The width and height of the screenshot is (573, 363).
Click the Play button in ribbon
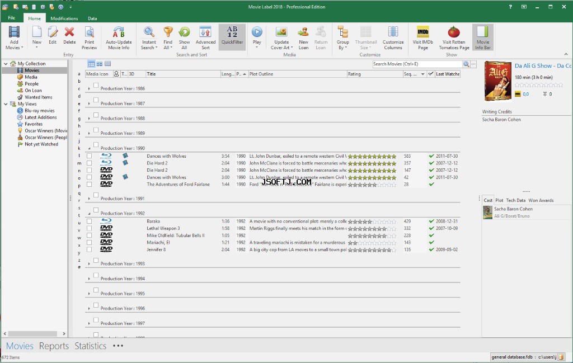pyautogui.click(x=257, y=37)
